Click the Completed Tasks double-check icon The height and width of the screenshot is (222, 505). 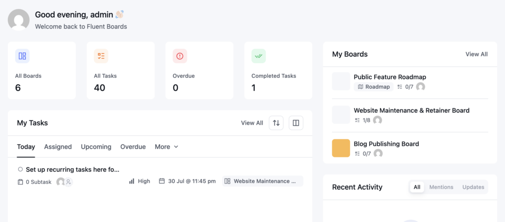coord(258,56)
